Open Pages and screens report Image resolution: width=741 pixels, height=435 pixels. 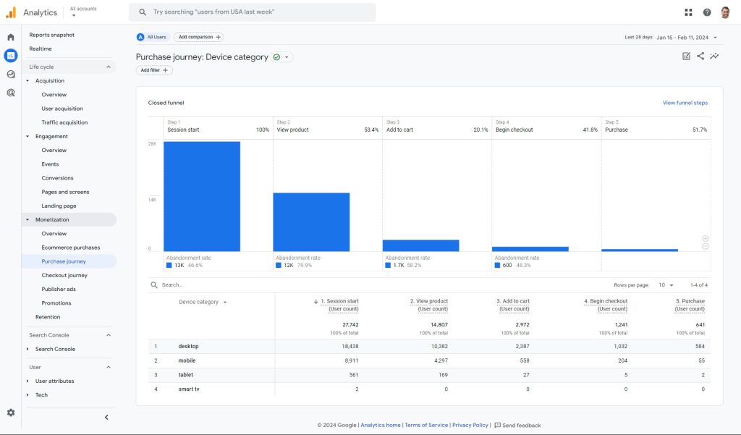tap(65, 192)
